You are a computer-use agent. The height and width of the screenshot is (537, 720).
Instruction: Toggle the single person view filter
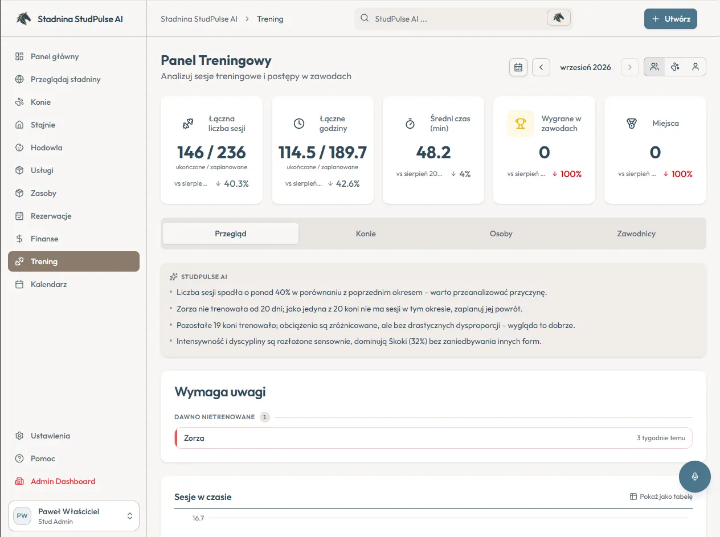point(696,67)
